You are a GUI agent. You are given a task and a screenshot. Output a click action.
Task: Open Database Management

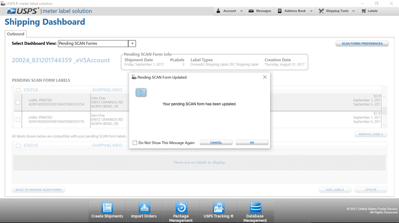coord(255,211)
